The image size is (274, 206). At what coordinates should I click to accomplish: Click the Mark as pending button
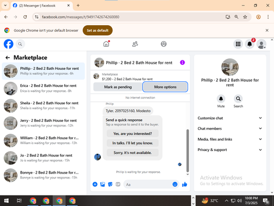click(x=118, y=87)
